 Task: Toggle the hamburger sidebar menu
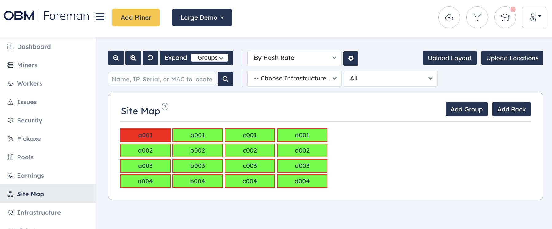coord(100,17)
